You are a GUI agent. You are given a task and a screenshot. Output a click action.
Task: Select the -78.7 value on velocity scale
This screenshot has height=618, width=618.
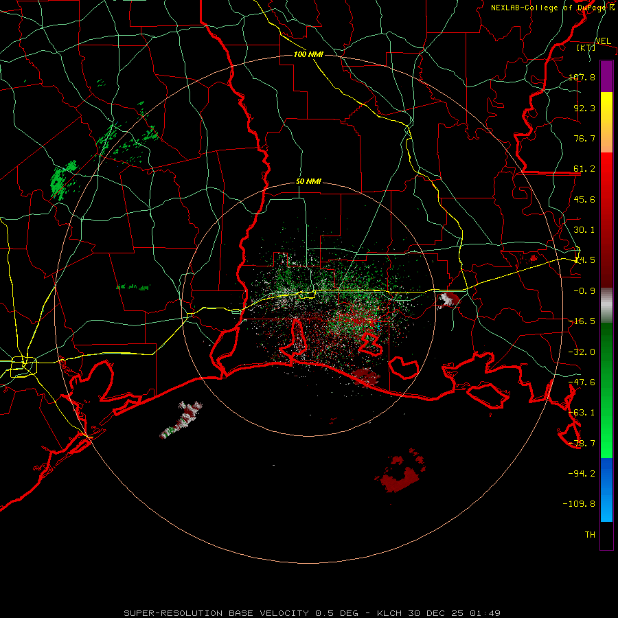point(582,443)
